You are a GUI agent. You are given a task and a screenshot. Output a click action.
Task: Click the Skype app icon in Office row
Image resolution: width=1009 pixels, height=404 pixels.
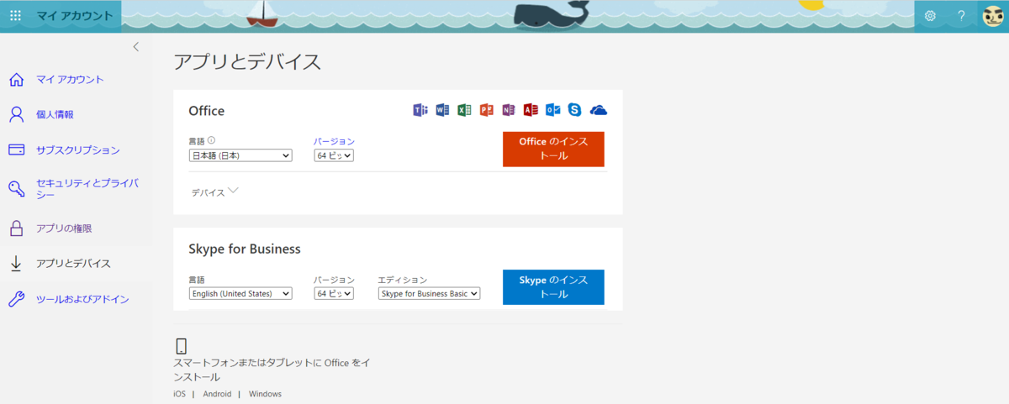(575, 110)
